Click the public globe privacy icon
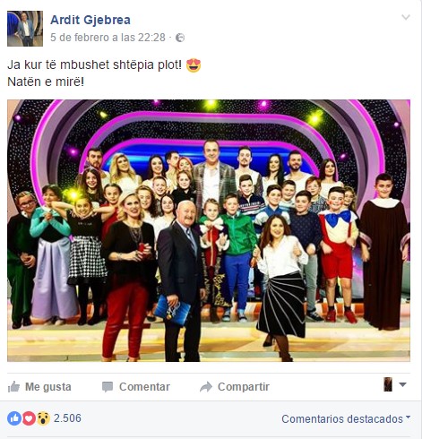This screenshot has width=422, height=439. 180,38
